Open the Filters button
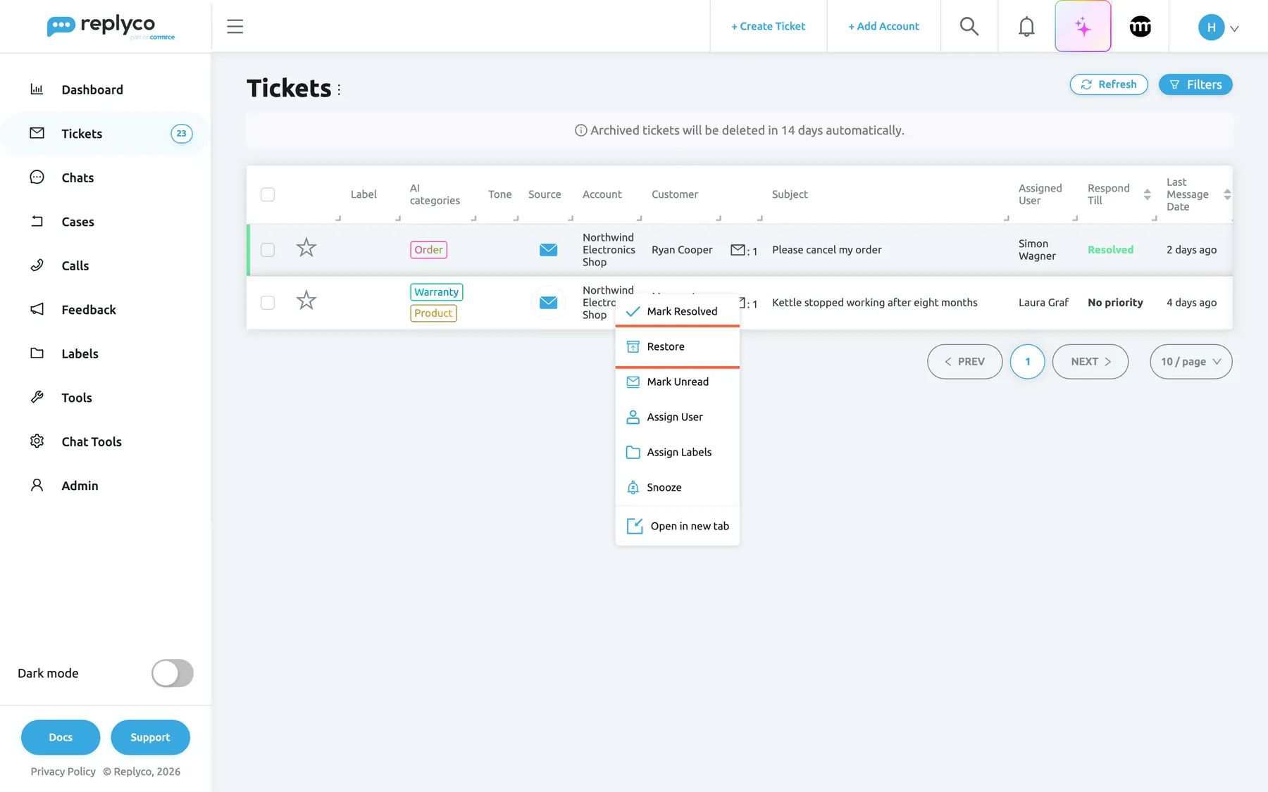Image resolution: width=1268 pixels, height=792 pixels. pyautogui.click(x=1195, y=84)
